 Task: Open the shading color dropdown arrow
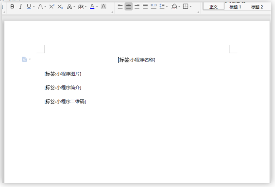pyautogui.click(x=179, y=7)
